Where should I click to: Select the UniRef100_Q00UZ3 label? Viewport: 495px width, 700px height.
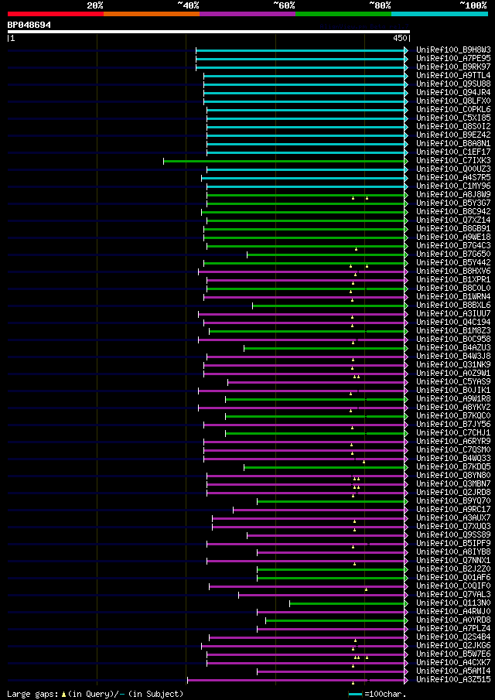[453, 169]
